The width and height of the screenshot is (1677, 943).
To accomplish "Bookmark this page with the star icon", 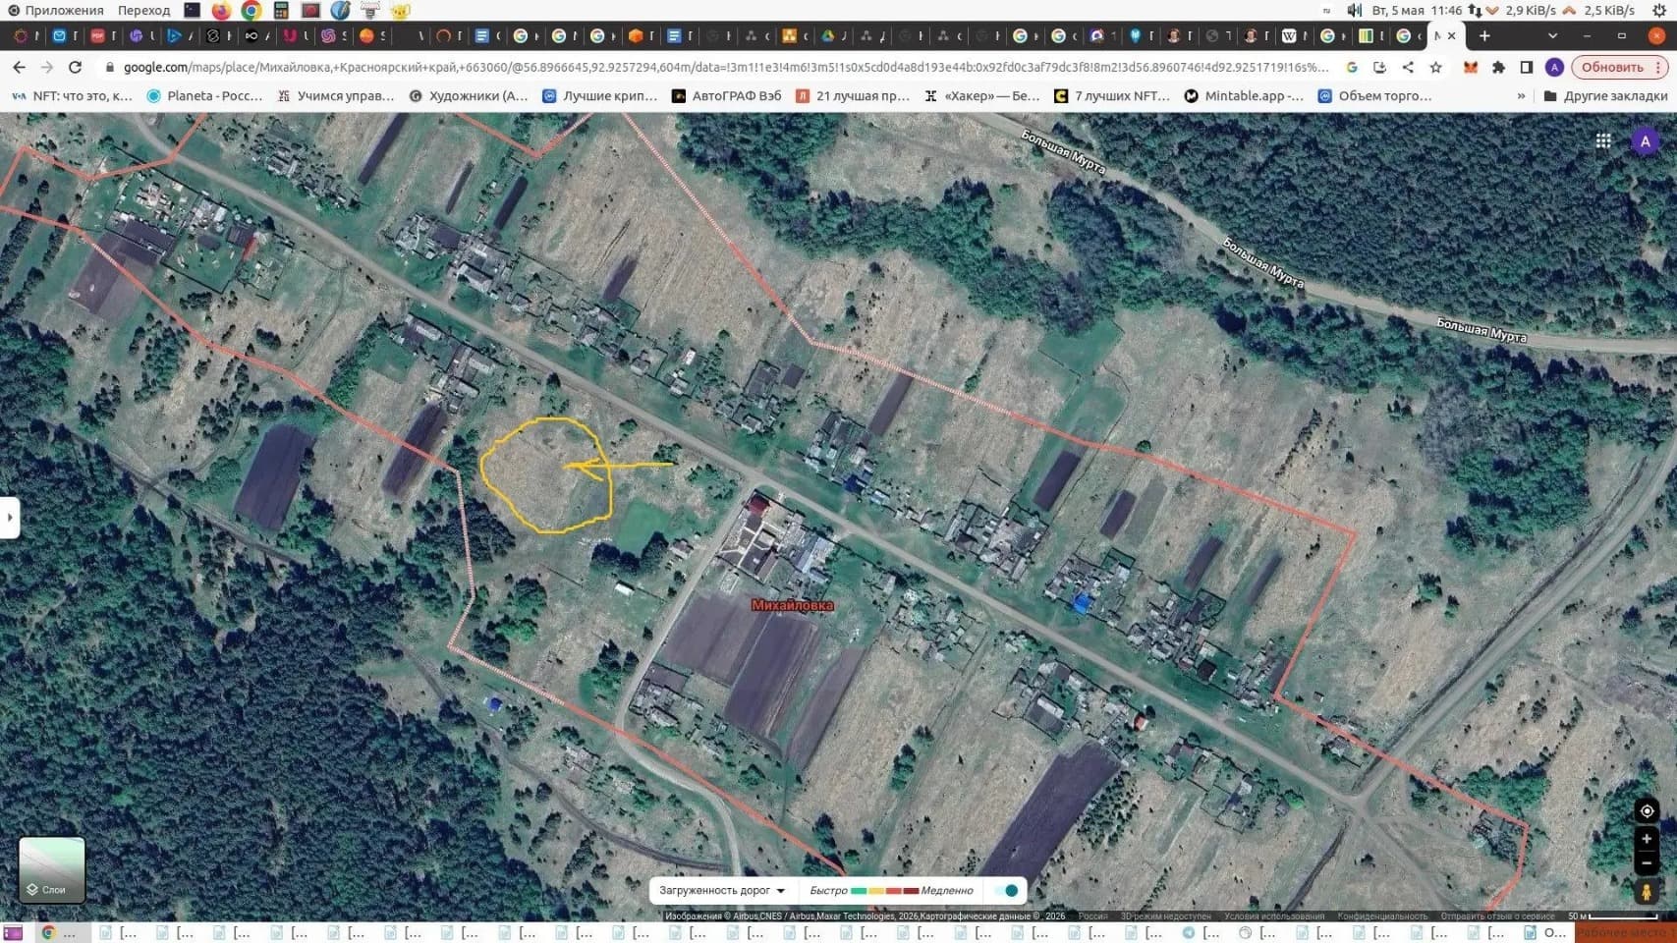I will pyautogui.click(x=1435, y=67).
